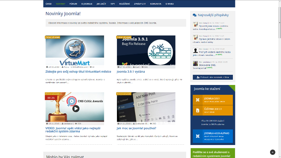Select the NOVINKY menu item

coord(60,4)
